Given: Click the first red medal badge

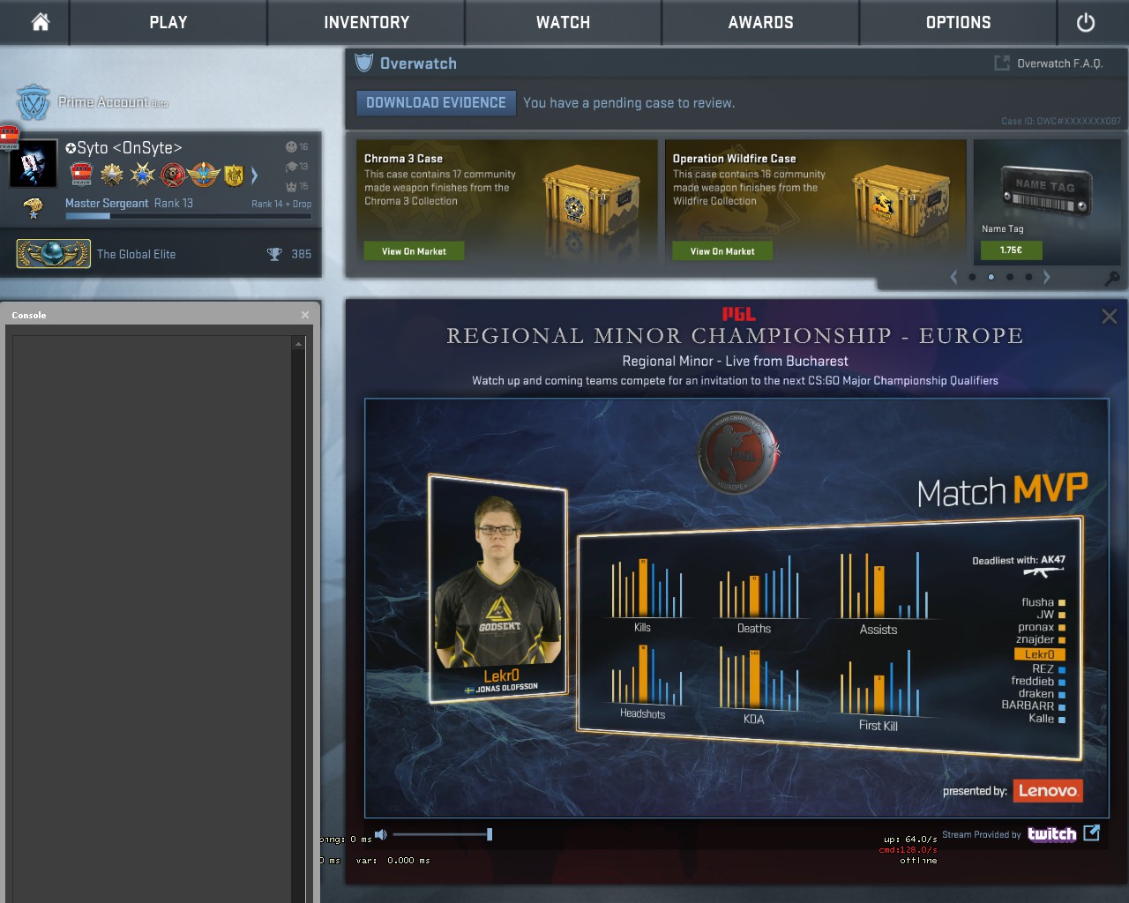Looking at the screenshot, I should click(81, 175).
